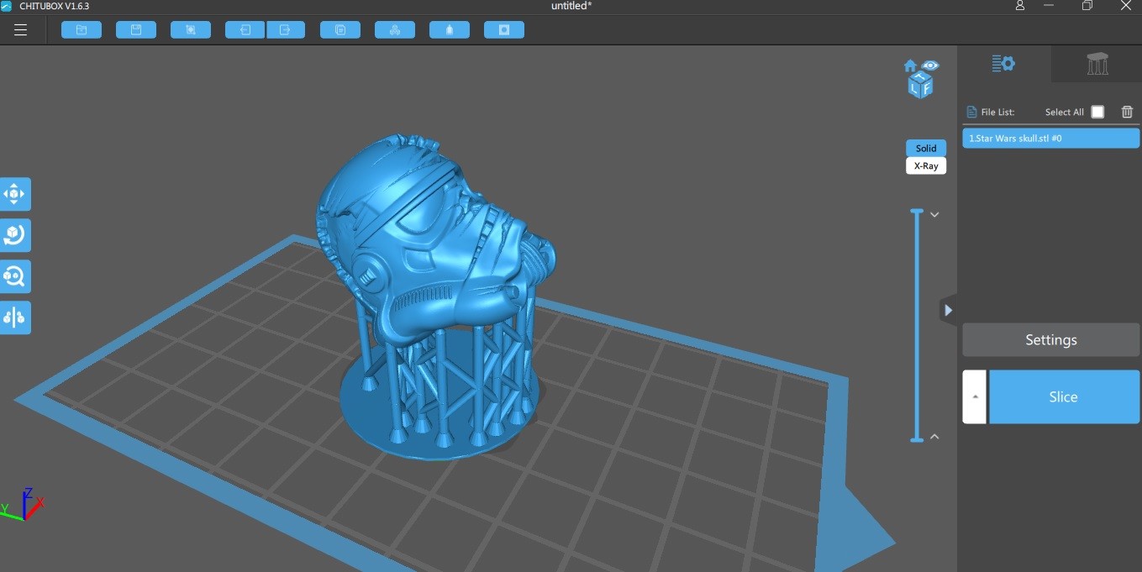The width and height of the screenshot is (1142, 572).
Task: Click the screenshot capture toolbar icon
Action: 191,30
